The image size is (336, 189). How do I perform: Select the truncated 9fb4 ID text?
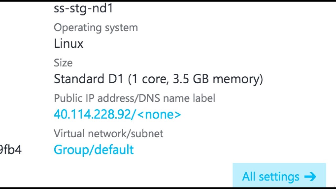10,150
